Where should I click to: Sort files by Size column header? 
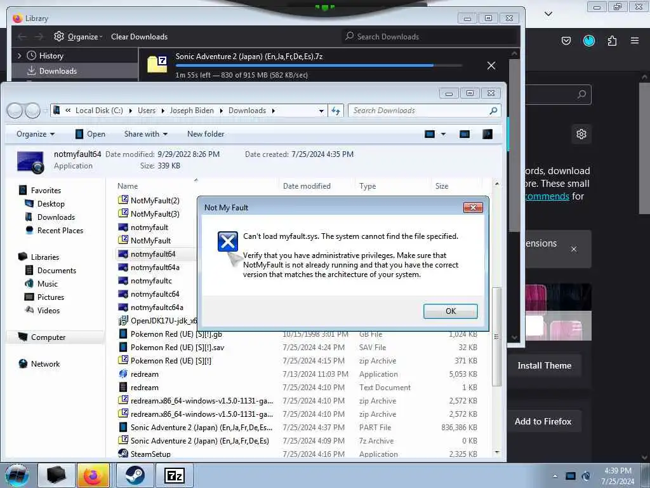pos(442,186)
